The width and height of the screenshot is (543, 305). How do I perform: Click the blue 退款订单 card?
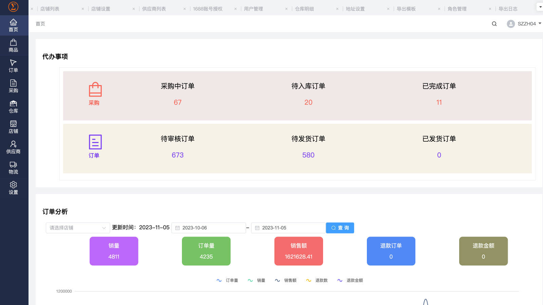tap(391, 251)
